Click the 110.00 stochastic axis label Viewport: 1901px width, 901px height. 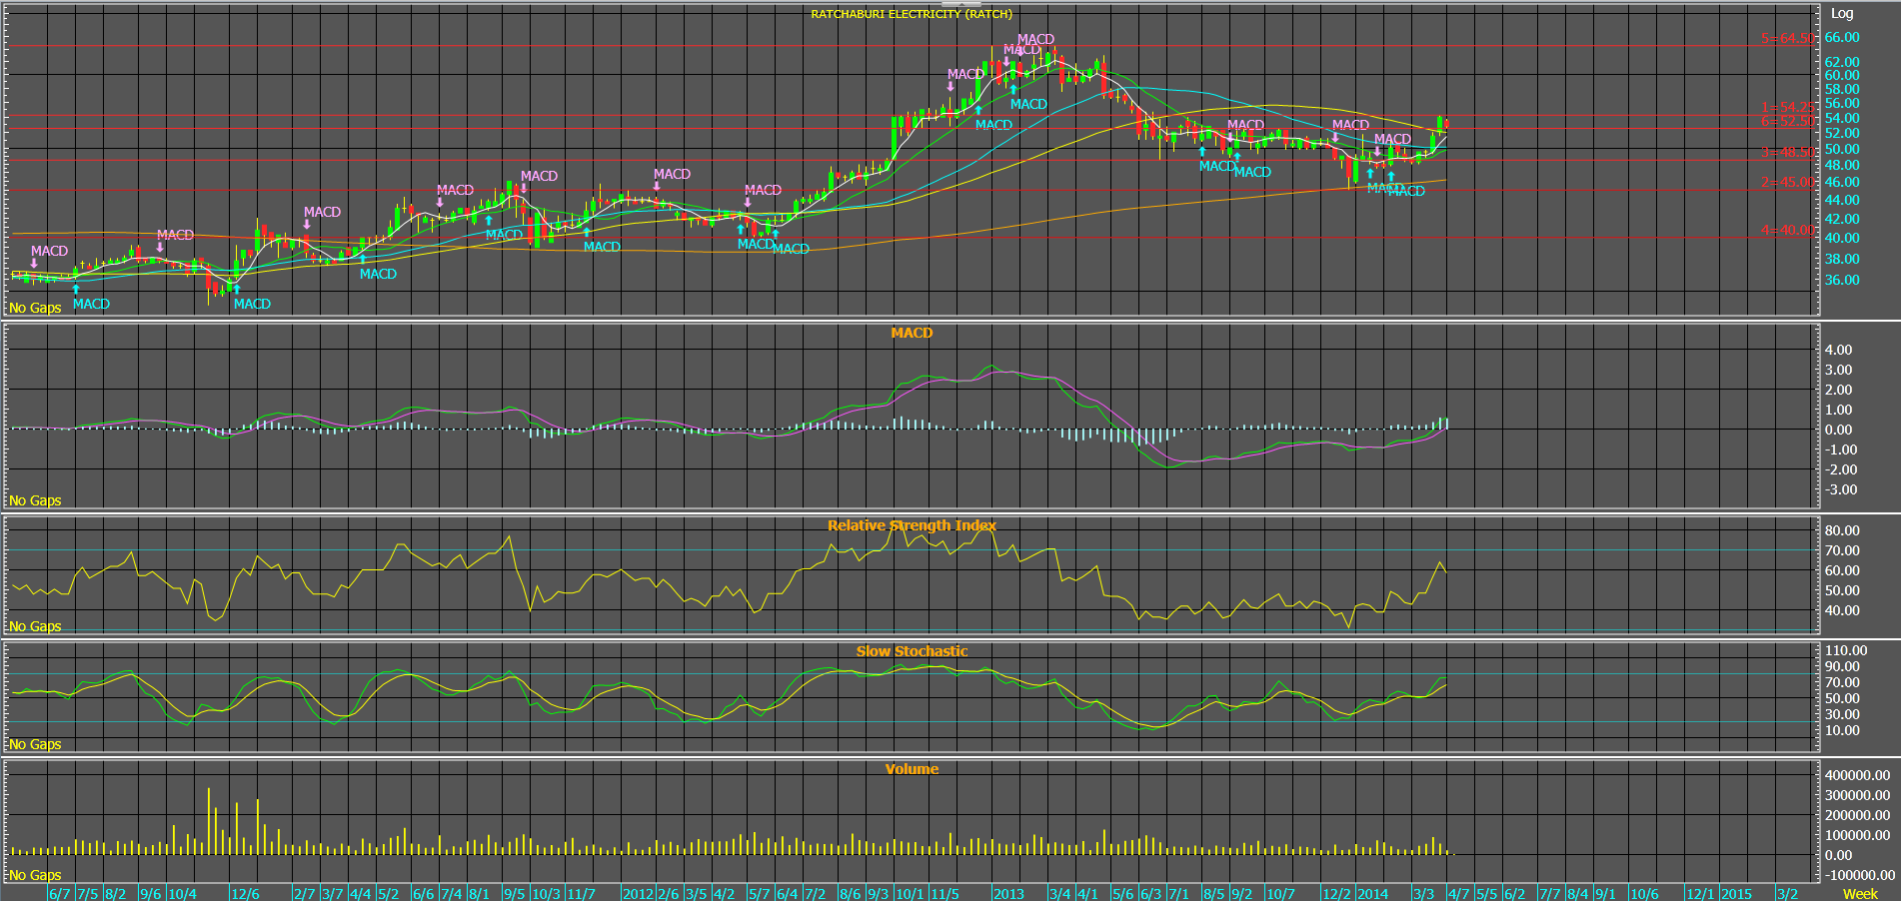[x=1846, y=650]
